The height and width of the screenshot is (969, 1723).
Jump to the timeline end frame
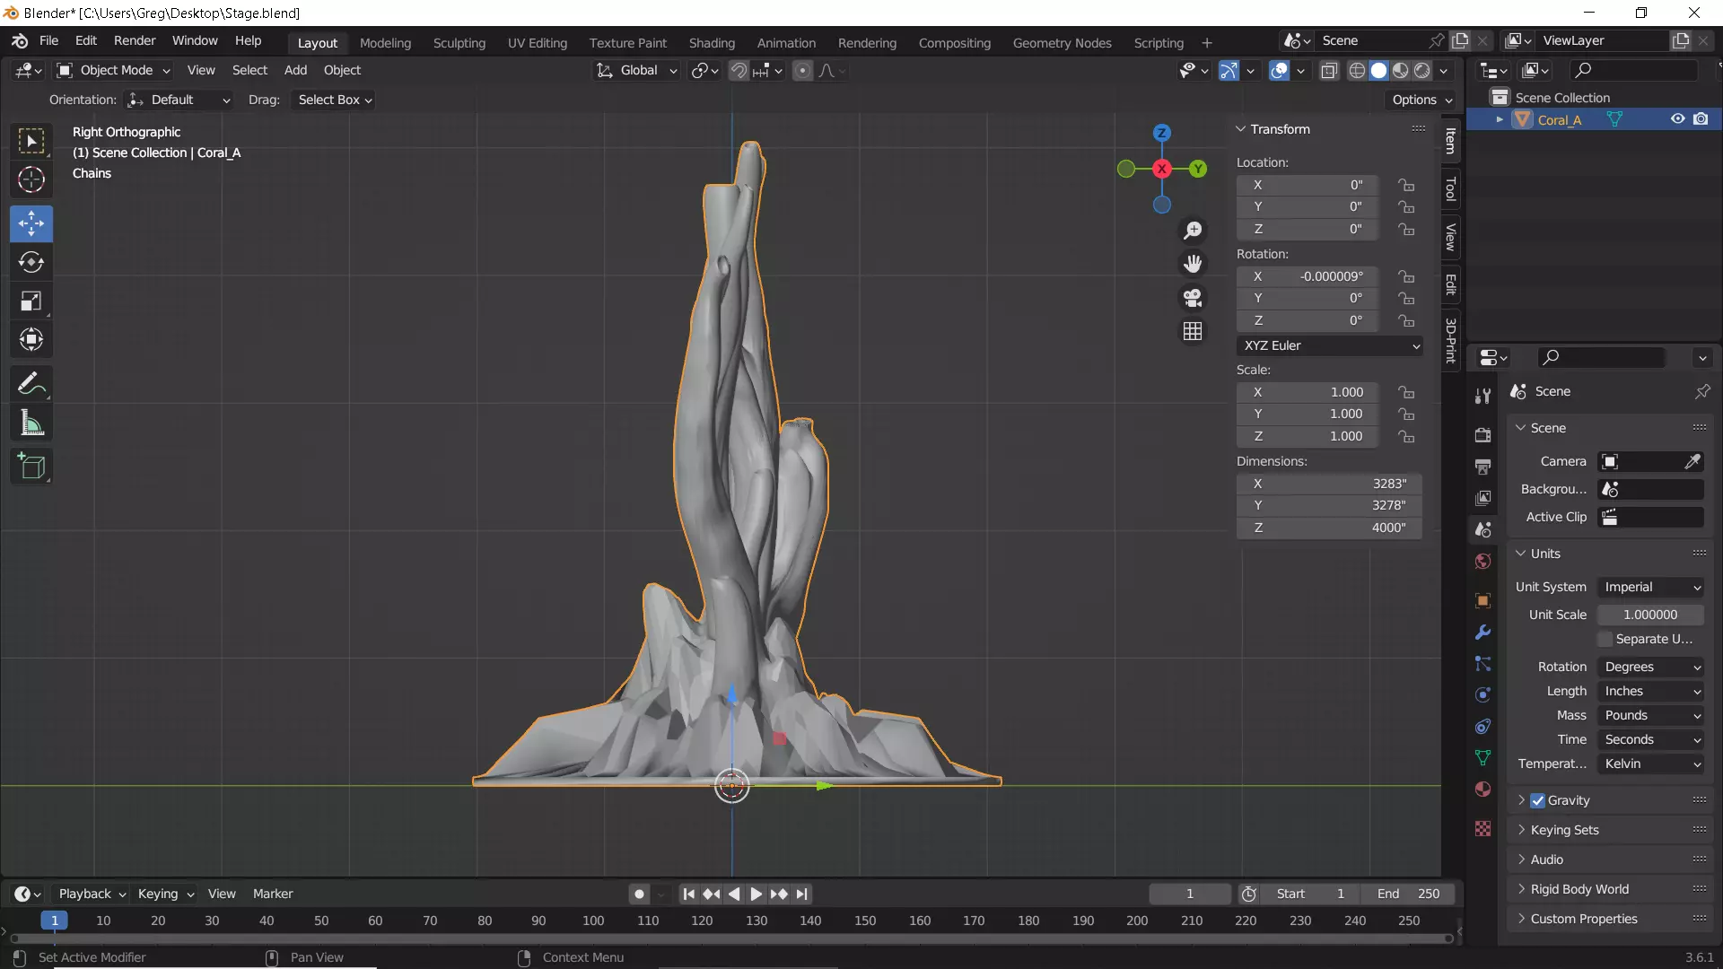(x=802, y=894)
